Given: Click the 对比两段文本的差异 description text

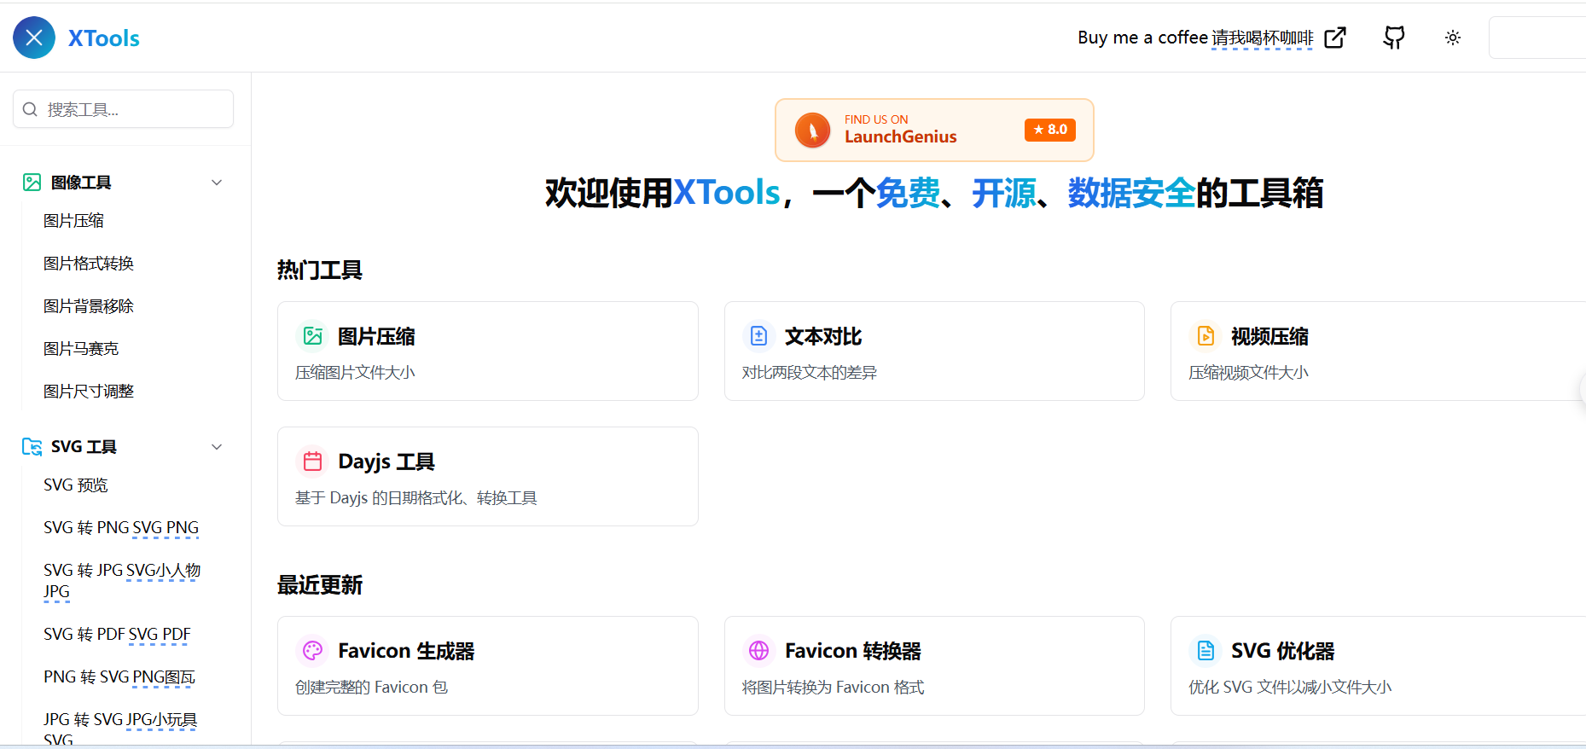Looking at the screenshot, I should click(810, 373).
